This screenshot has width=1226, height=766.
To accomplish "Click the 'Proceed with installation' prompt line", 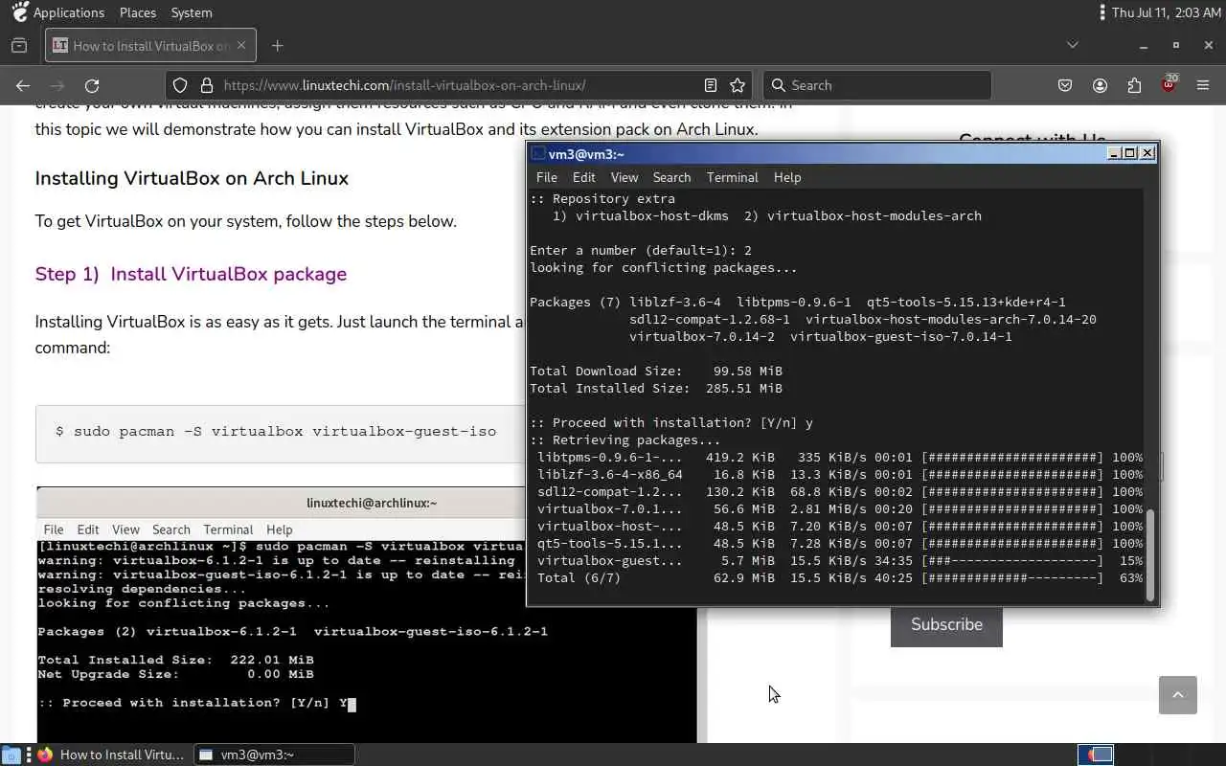I will tap(671, 422).
